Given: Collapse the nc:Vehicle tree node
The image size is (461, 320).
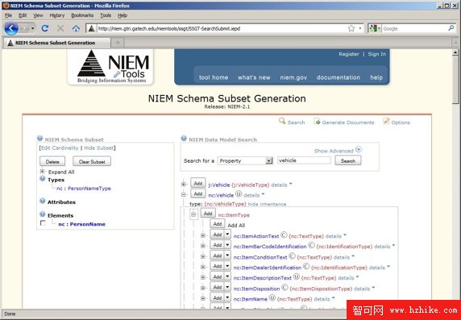Looking at the screenshot, I should (x=184, y=194).
